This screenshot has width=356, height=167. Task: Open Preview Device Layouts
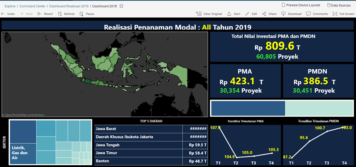(301, 5)
